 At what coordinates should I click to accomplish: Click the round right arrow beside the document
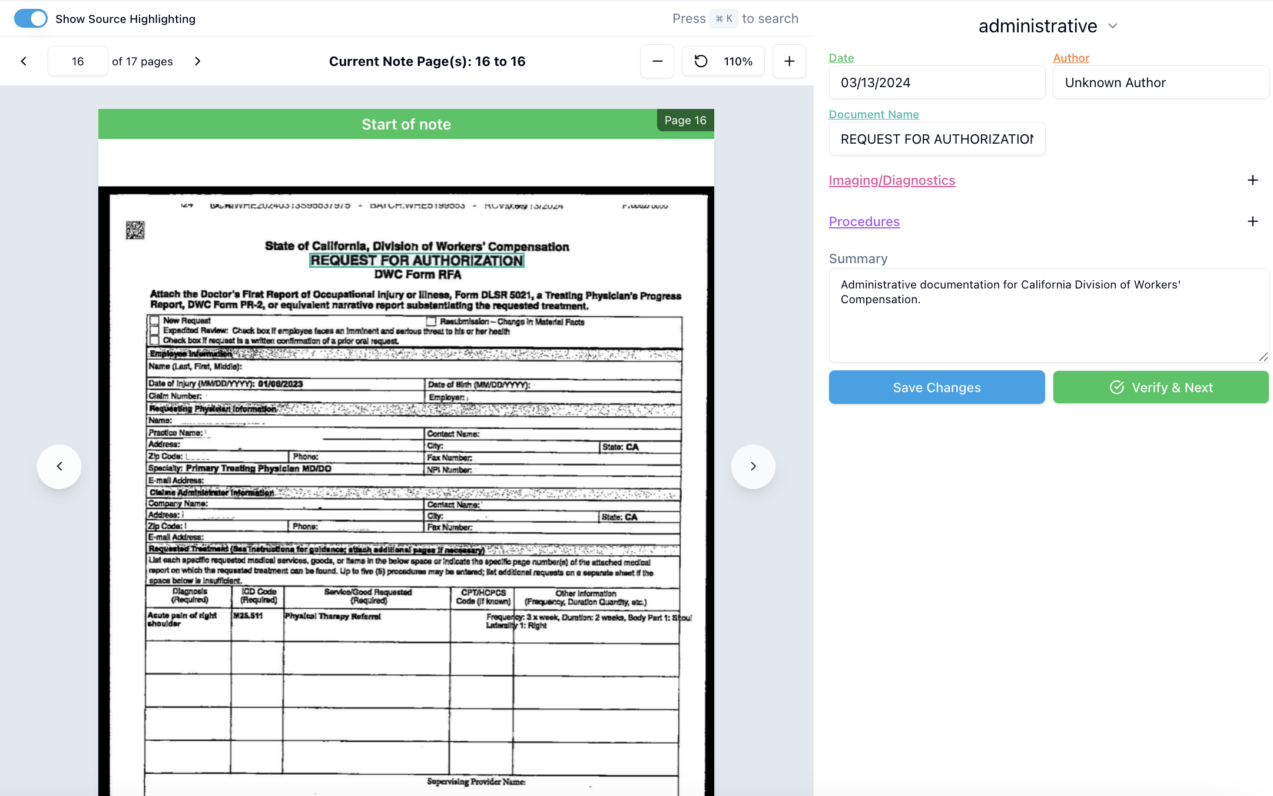pos(753,466)
